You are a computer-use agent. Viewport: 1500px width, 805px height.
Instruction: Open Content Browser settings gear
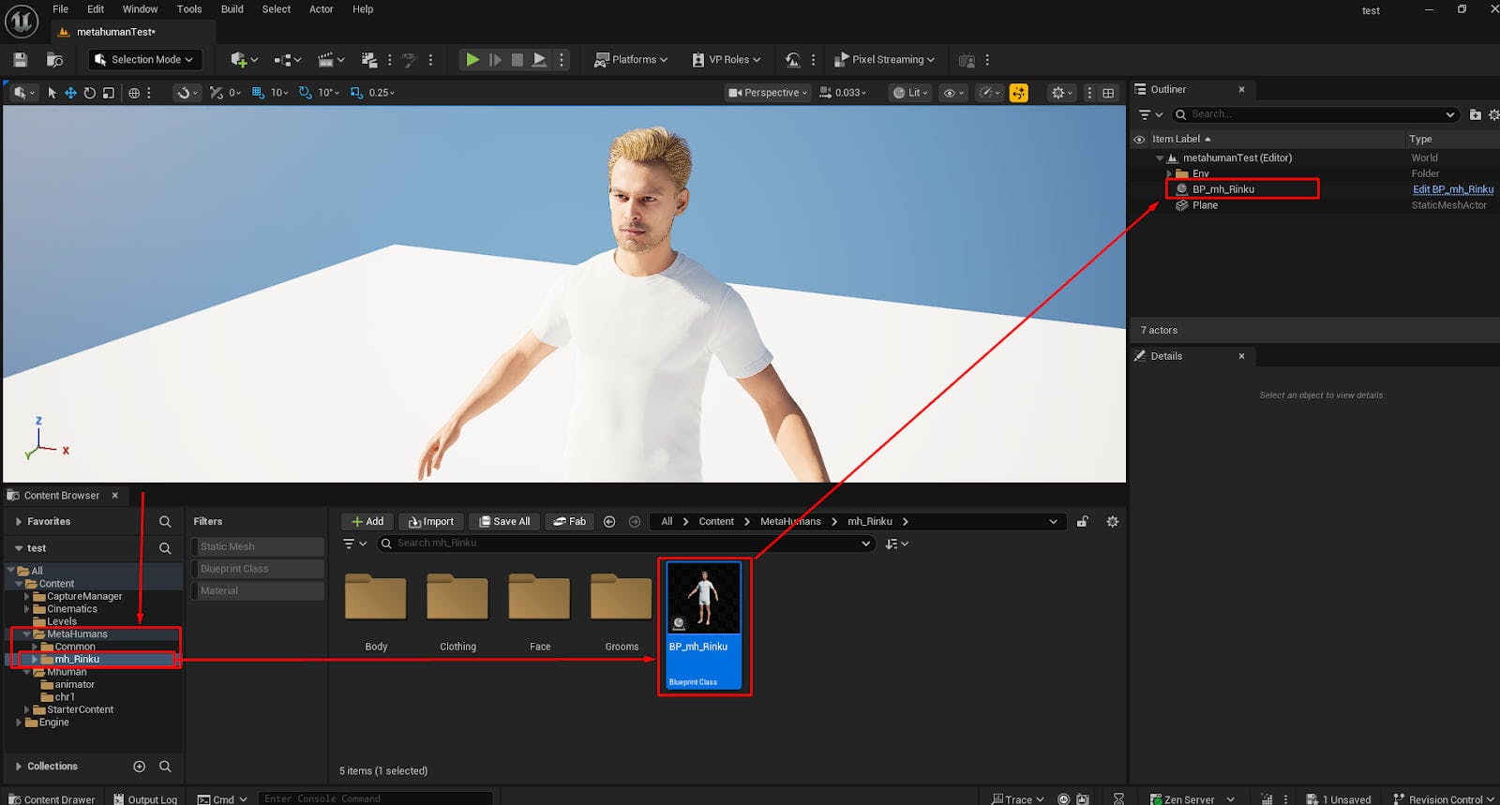pos(1113,522)
